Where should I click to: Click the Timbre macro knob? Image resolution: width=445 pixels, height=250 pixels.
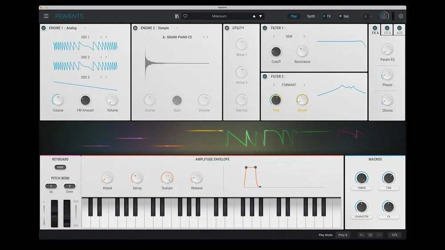361,178
